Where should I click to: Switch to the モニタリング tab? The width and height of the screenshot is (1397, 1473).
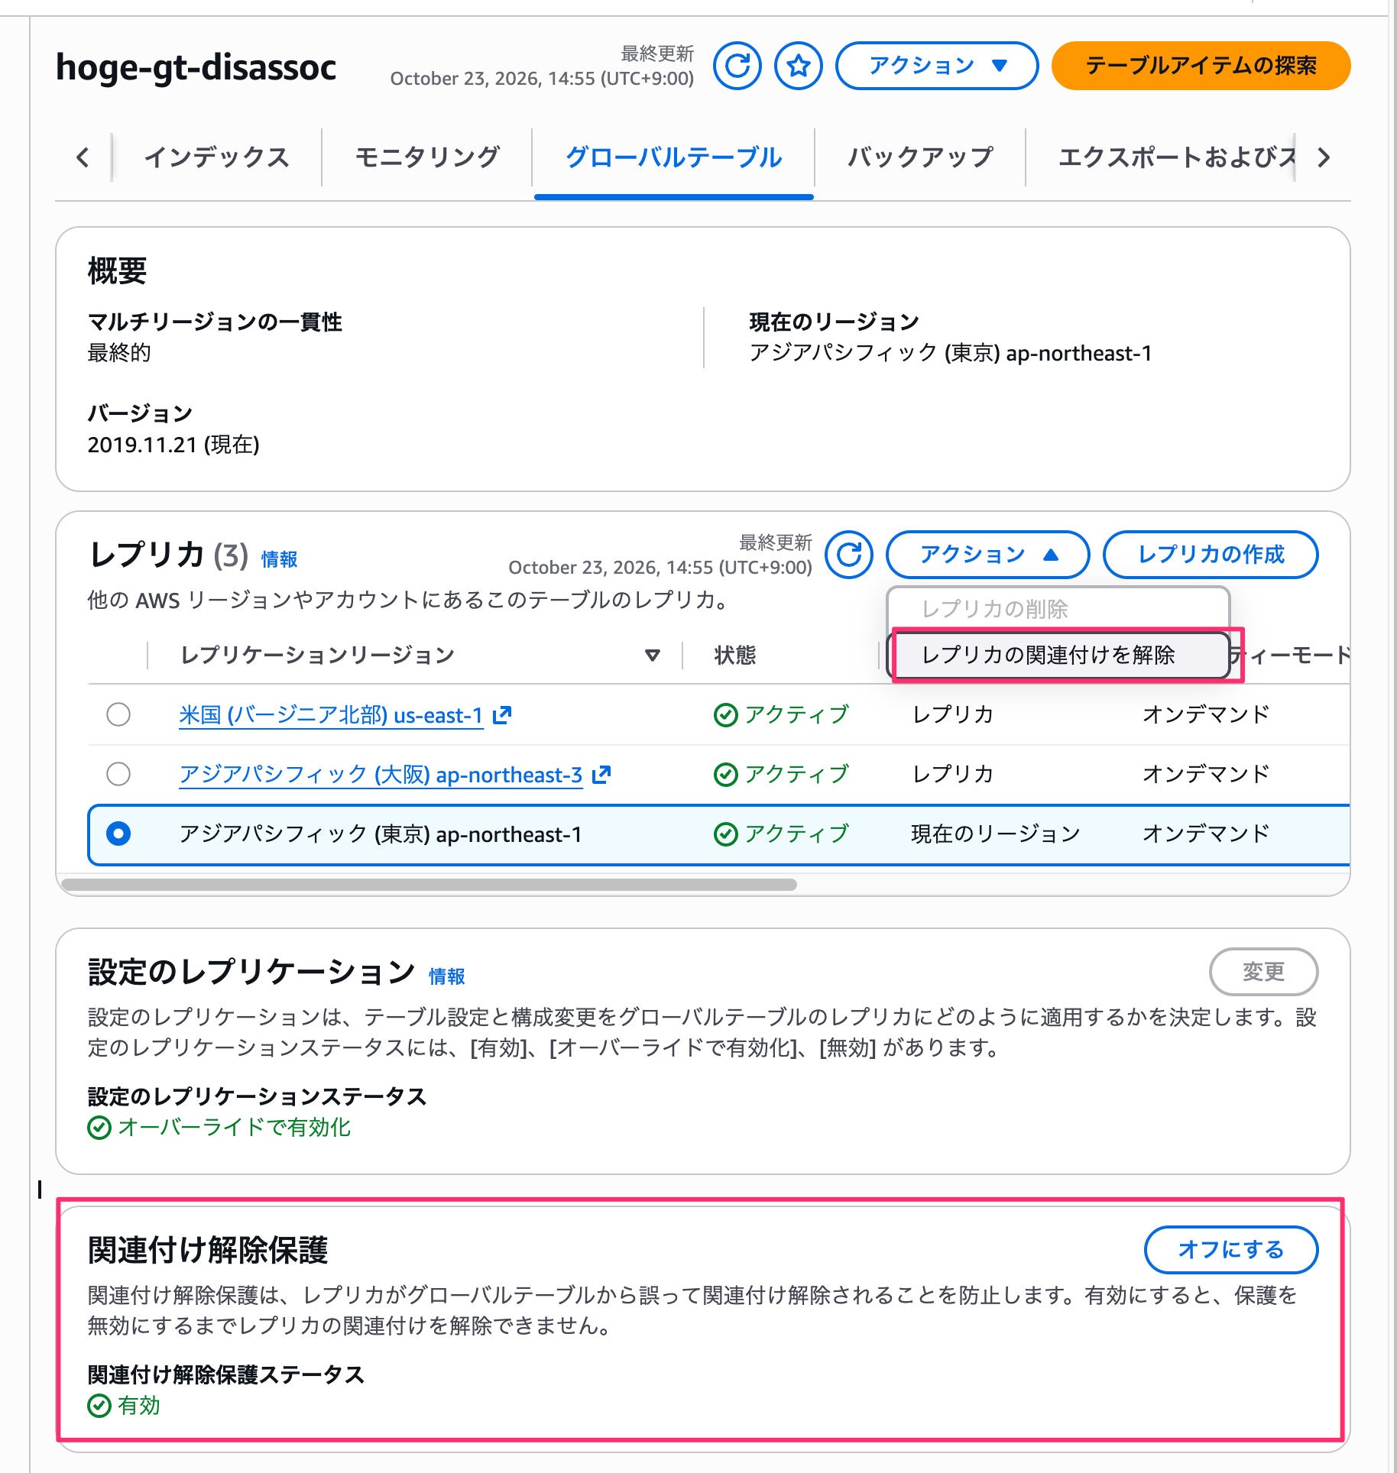[427, 157]
